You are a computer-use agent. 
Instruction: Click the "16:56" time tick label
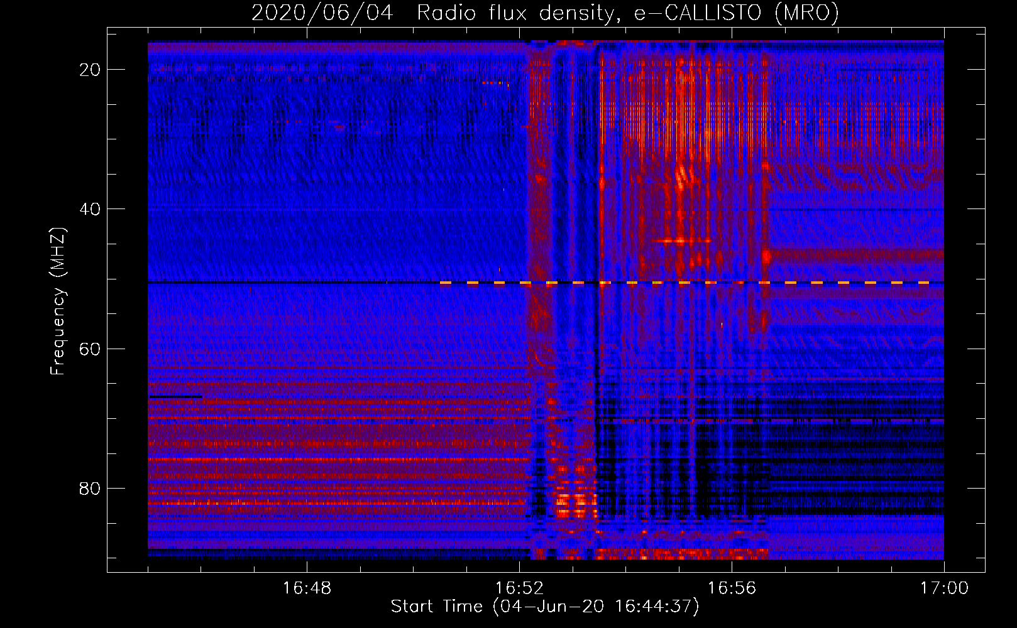(x=732, y=588)
